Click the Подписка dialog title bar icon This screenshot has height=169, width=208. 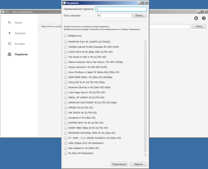(x=64, y=3)
